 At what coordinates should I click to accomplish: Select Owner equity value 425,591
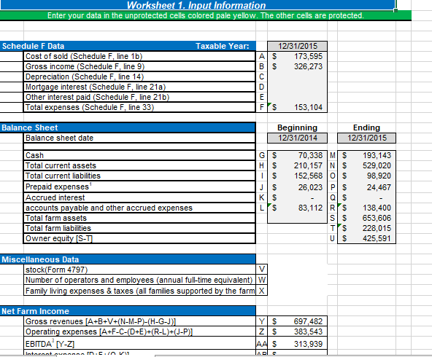pyautogui.click(x=367, y=238)
